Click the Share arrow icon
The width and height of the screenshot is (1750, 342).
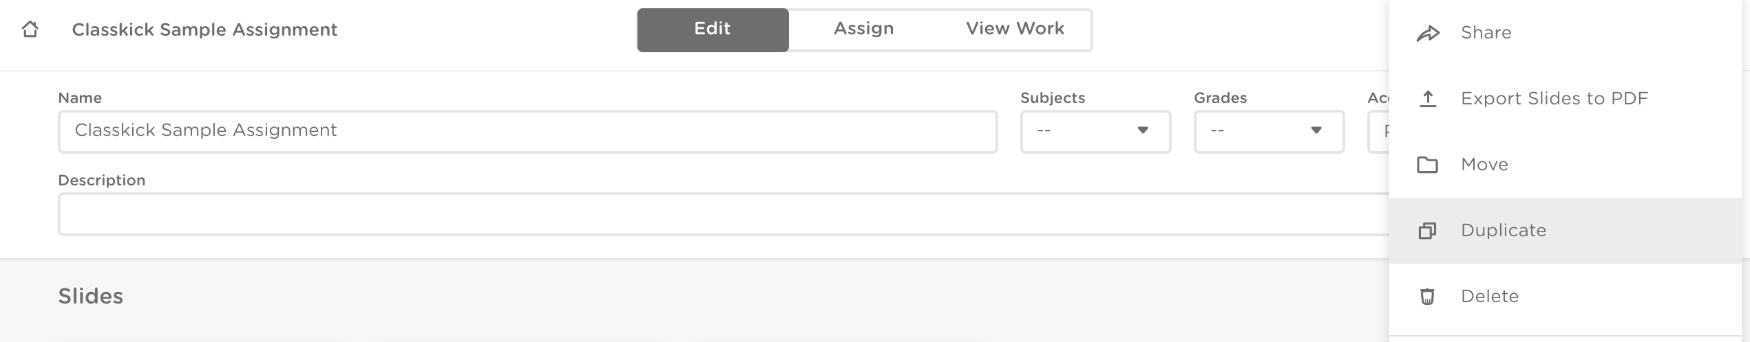[1428, 33]
